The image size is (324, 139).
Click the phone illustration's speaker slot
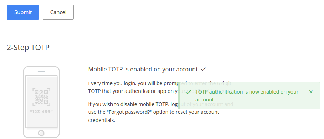click(41, 71)
